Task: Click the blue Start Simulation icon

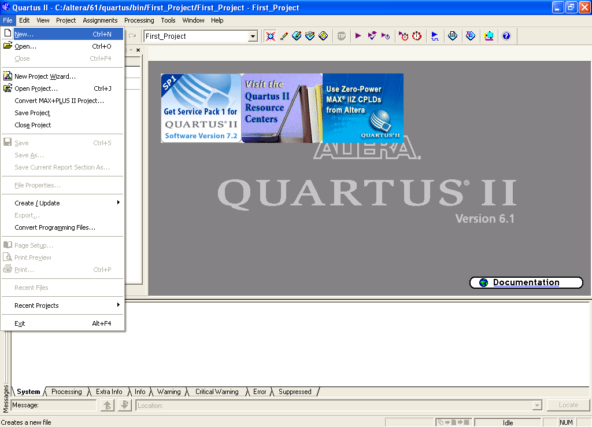Action: coord(435,36)
